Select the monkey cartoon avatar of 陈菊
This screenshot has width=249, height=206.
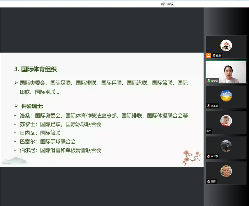(x=226, y=46)
